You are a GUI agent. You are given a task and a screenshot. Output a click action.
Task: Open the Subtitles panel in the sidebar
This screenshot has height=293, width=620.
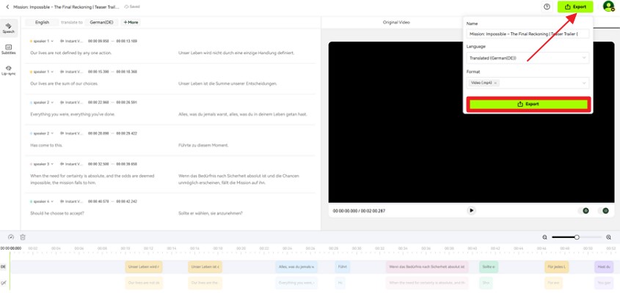pos(9,49)
